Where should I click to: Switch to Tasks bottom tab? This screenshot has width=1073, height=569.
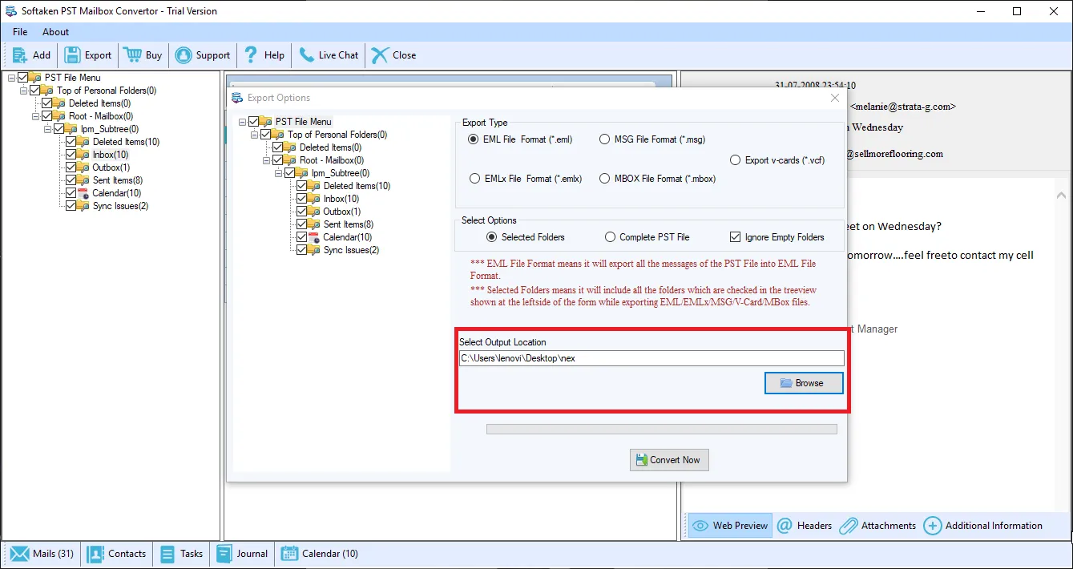pos(181,554)
